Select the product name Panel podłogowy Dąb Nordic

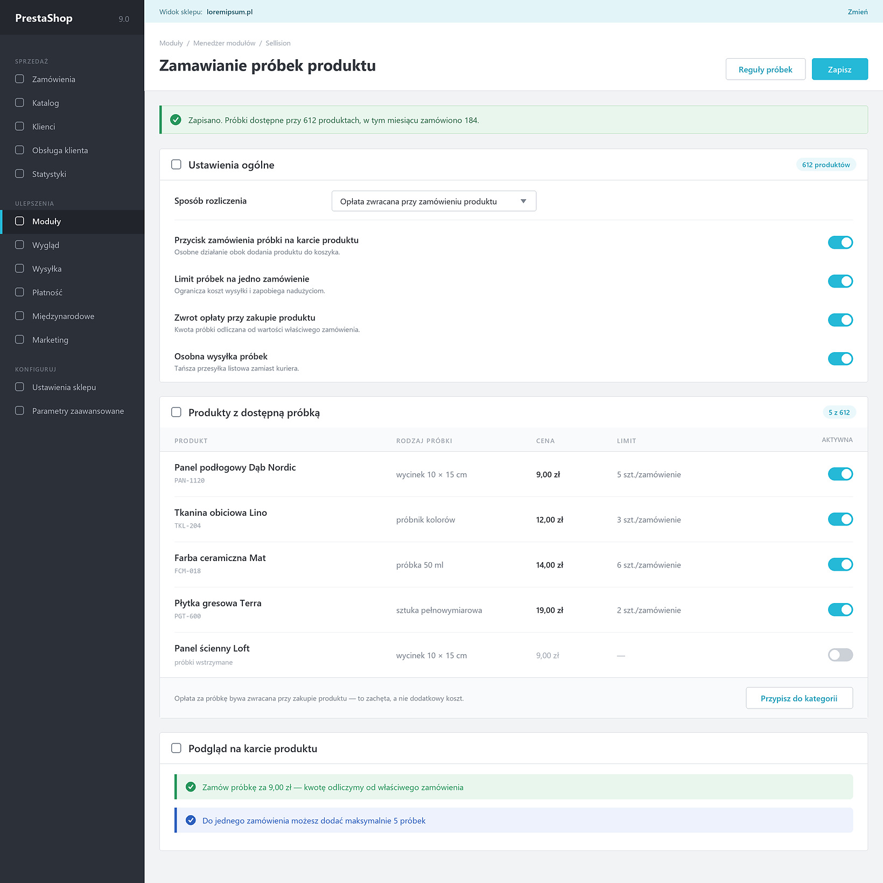pyautogui.click(x=235, y=467)
